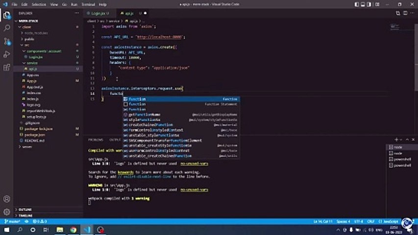Click the master branch in status bar
The width and height of the screenshot is (418, 235).
pos(12,221)
